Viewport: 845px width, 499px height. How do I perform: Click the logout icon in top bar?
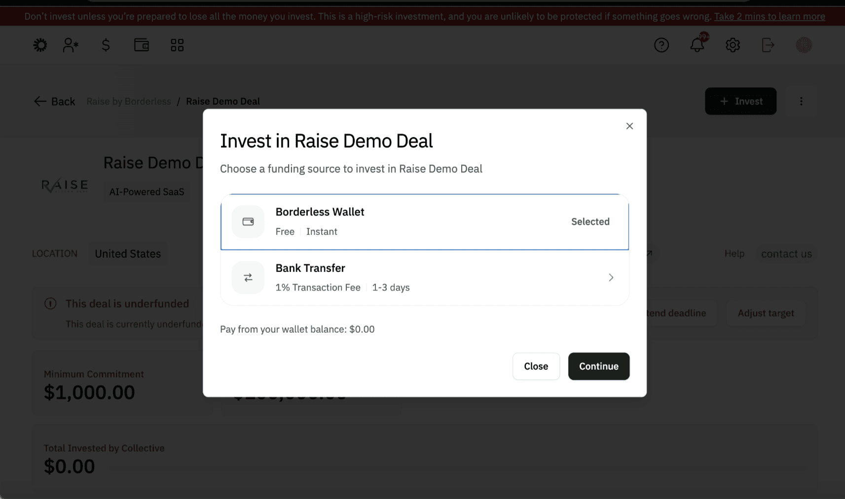[x=768, y=45]
